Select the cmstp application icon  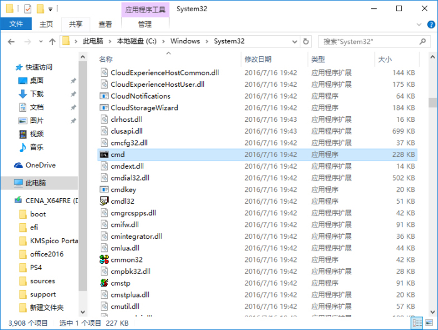(104, 283)
